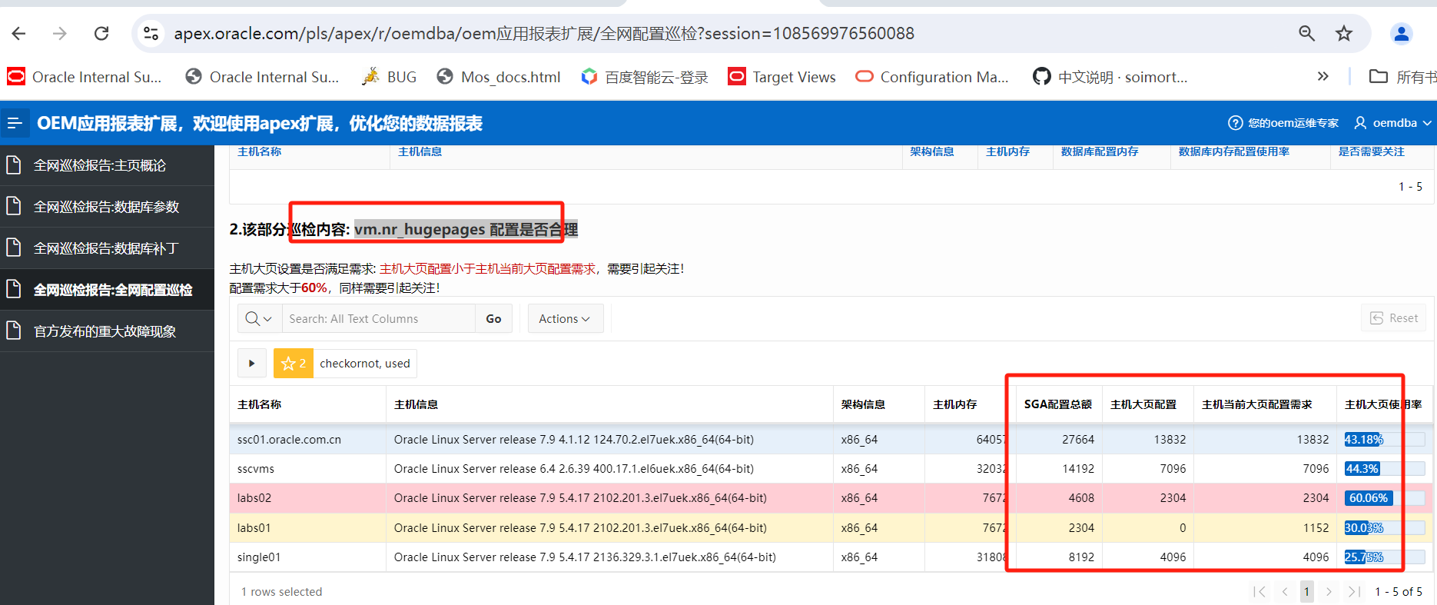Open the BUG bookmark

tap(390, 77)
